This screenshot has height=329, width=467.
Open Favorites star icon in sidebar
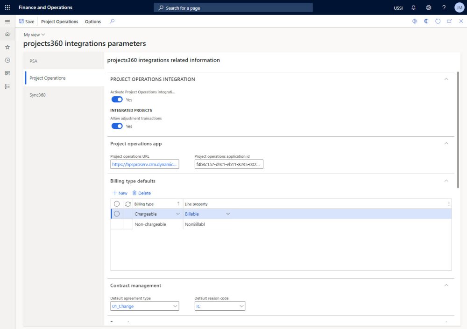point(7,47)
